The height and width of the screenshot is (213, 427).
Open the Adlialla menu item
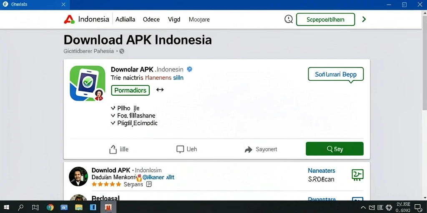[125, 20]
